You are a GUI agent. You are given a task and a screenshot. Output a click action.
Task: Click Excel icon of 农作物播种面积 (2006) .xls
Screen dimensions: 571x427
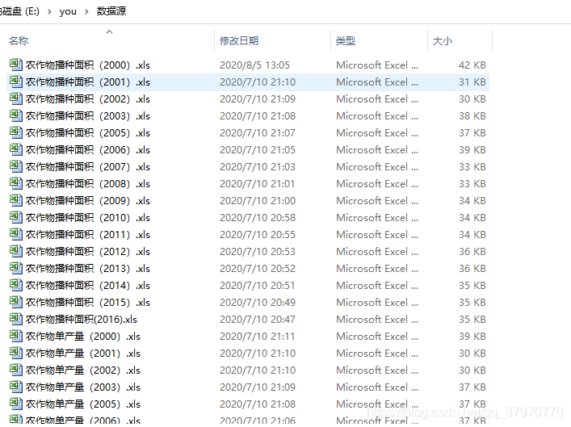[15, 149]
